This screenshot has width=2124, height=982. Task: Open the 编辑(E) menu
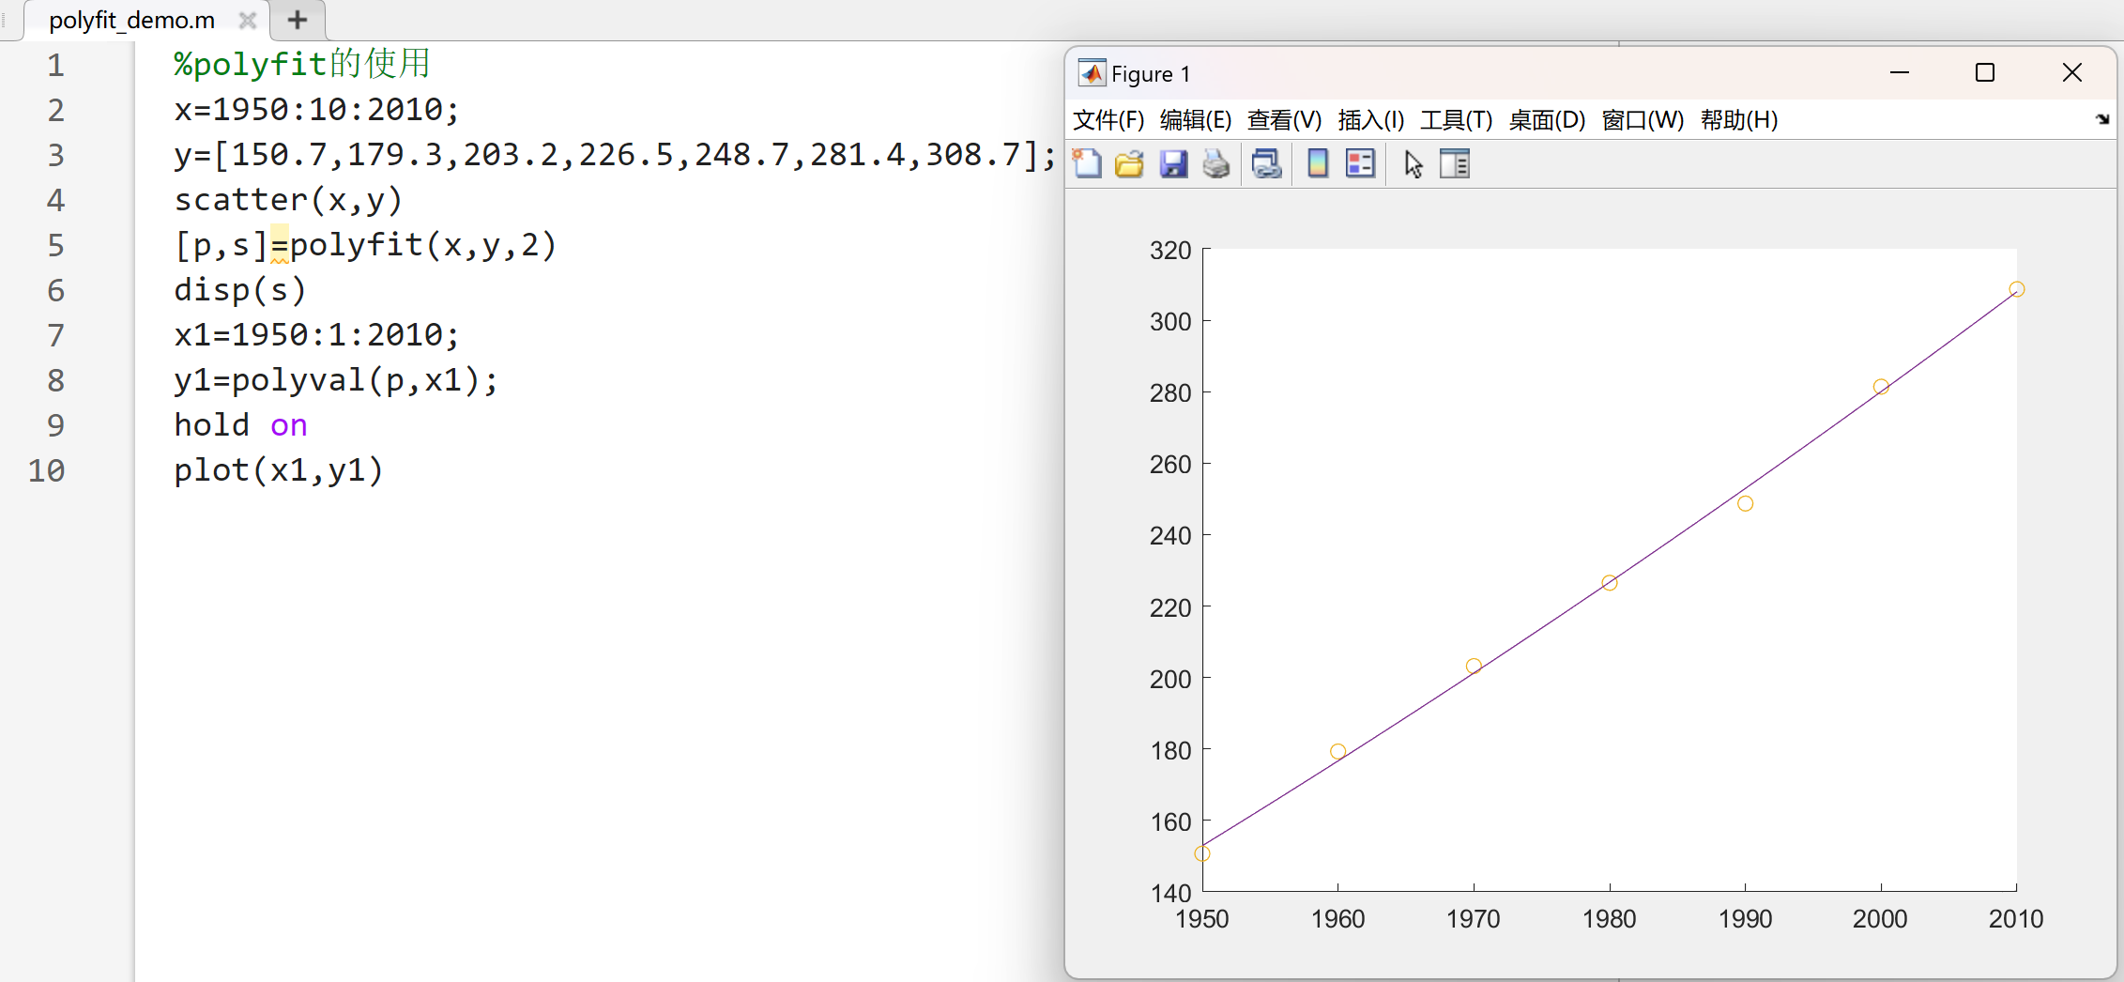click(x=1196, y=120)
